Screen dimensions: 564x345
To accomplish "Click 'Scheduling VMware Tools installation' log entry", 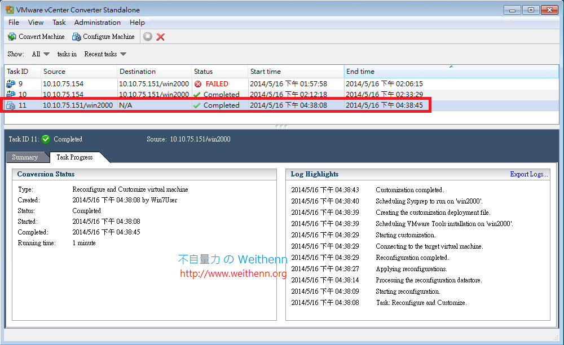I will pyautogui.click(x=444, y=224).
